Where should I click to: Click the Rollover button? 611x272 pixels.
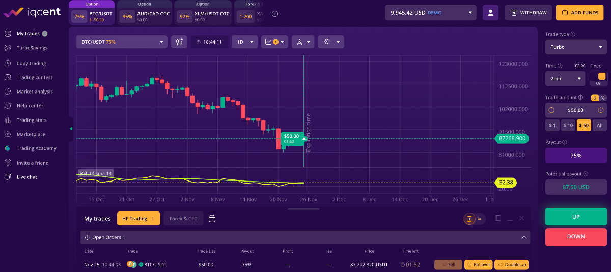click(478, 264)
